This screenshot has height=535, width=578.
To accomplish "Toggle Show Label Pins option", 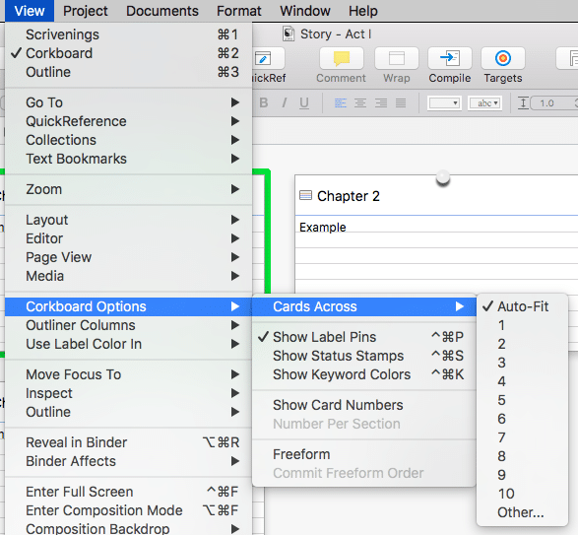I will tap(364, 337).
